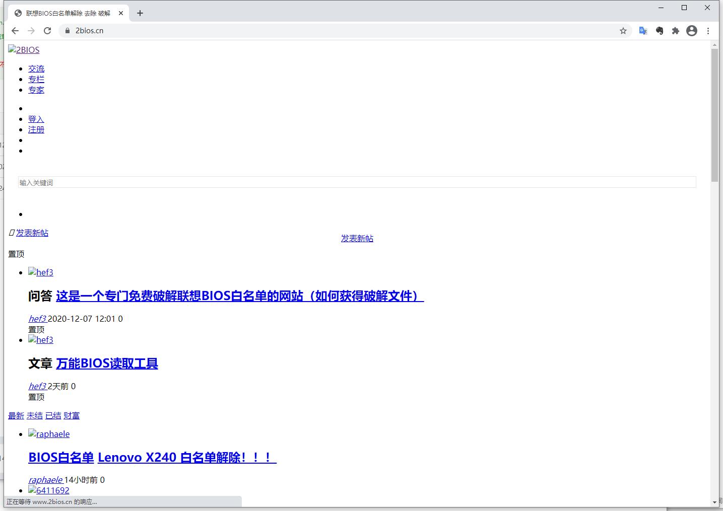Click the scrollbar down arrow
Screen dimensions: 723x511
coord(714,502)
